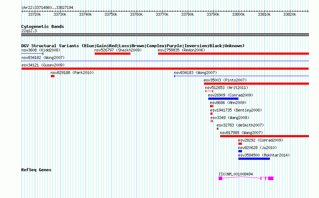The image size is (319, 198).
Task: Click the esv34121 (Gusev2009) full-width red bar
Action: click(165, 69)
